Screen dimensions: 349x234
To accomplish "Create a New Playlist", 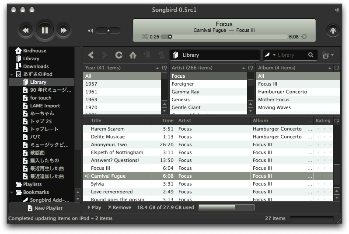I will (45, 208).
